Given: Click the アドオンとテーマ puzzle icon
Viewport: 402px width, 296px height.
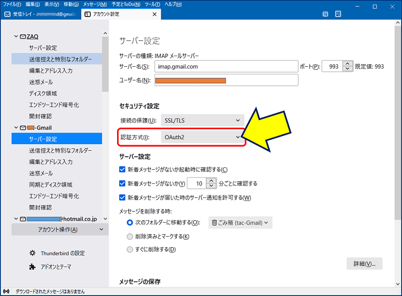Looking at the screenshot, I should 32,267.
